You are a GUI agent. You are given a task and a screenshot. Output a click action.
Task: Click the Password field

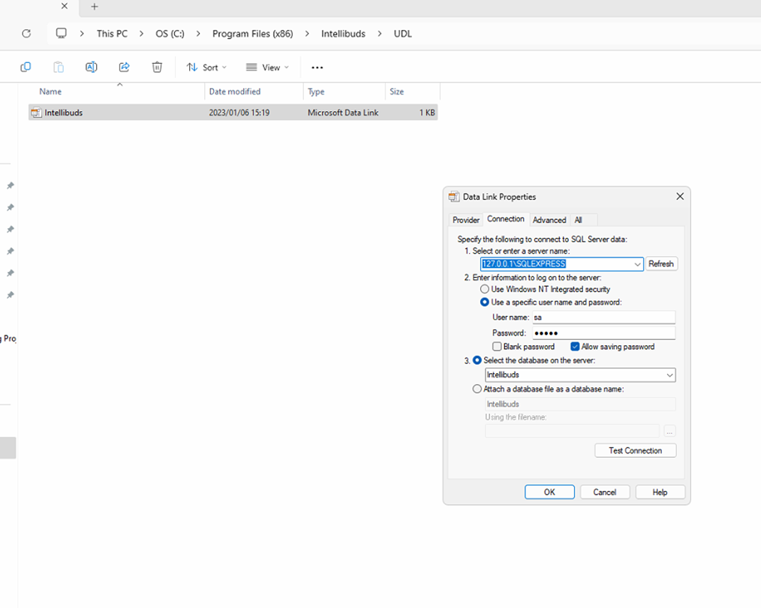(603, 333)
